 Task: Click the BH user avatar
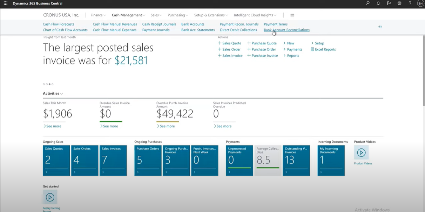click(420, 3)
